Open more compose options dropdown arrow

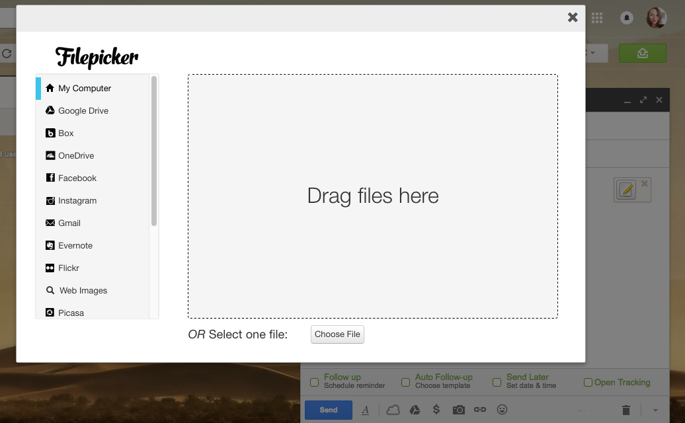pyautogui.click(x=655, y=410)
